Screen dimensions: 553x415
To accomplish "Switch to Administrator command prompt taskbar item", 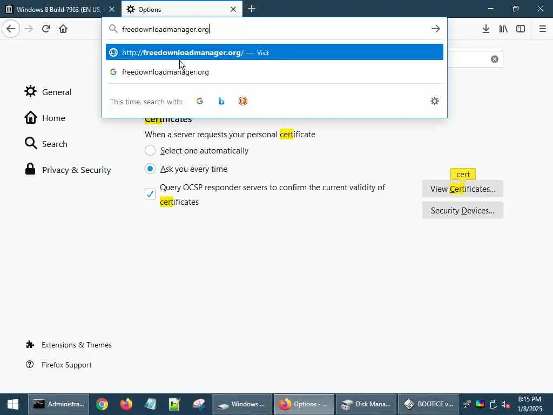I will 58,404.
